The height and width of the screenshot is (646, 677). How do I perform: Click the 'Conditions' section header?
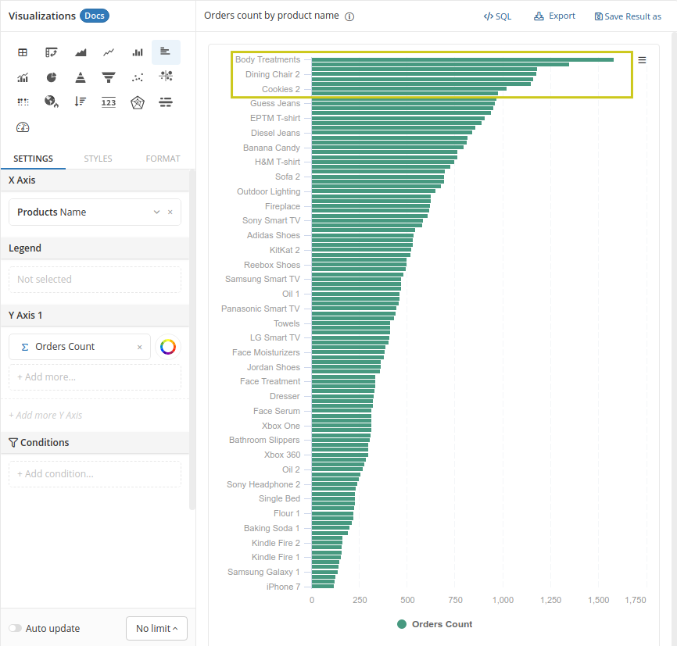95,443
